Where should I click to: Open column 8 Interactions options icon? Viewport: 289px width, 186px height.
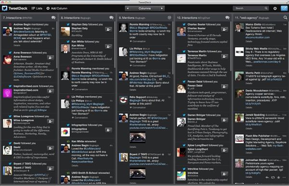(111, 18)
